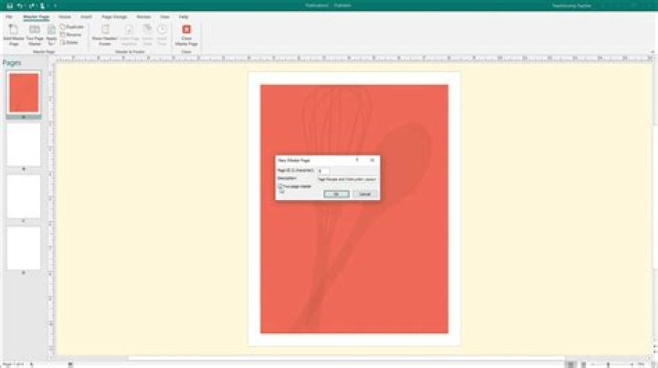Screen dimensions: 658x368
Task: Click two-page spread view icon in status bar
Action: pyautogui.click(x=583, y=364)
